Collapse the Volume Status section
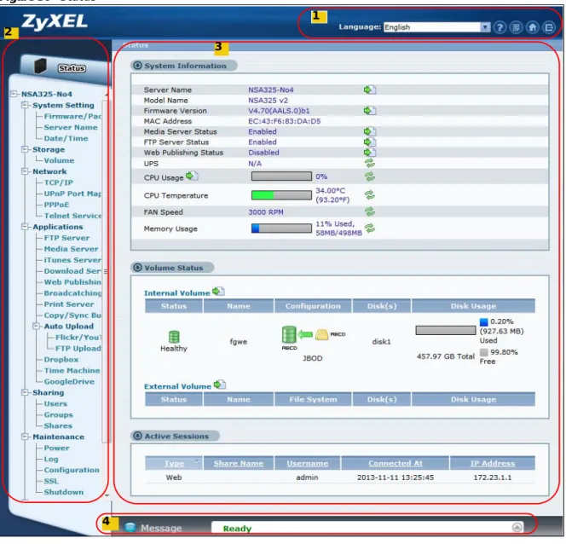This screenshot has width=566, height=544. 137,268
